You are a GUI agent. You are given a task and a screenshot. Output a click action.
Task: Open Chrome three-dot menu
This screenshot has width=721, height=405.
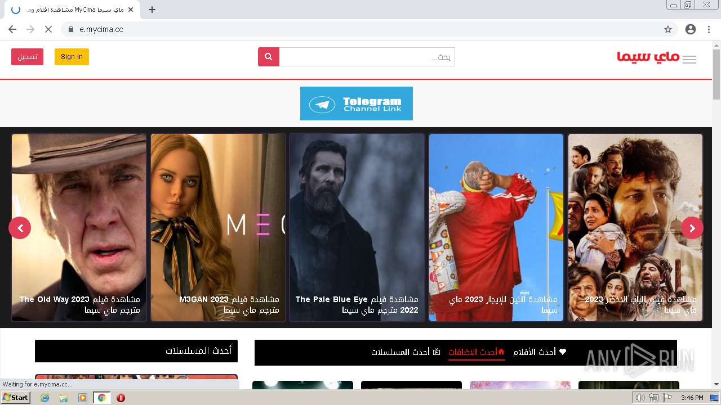point(709,29)
